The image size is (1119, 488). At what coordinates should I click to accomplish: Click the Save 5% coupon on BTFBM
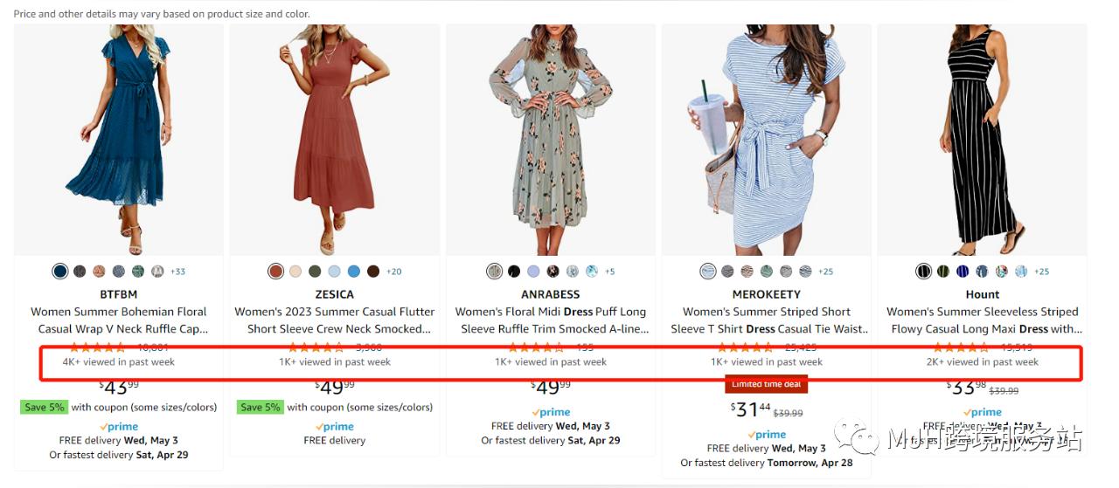(43, 407)
